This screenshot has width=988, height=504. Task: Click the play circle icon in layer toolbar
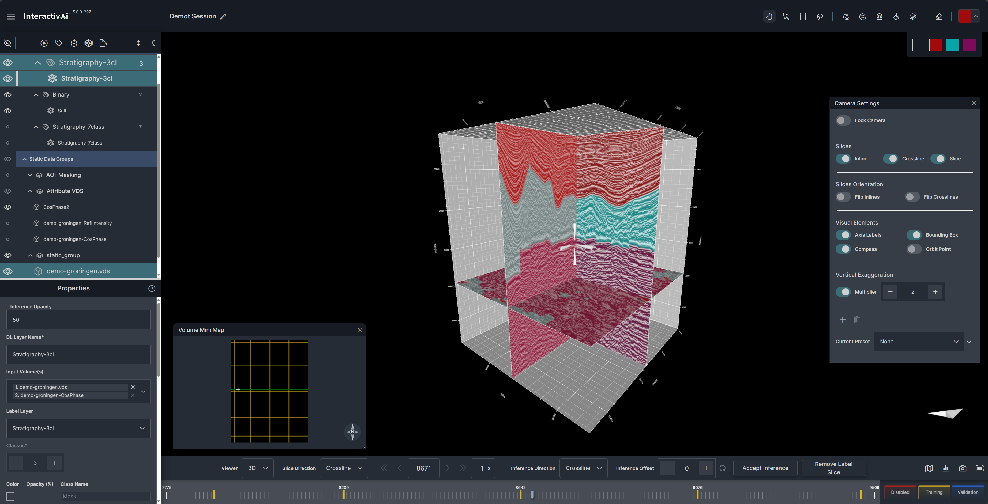[44, 43]
